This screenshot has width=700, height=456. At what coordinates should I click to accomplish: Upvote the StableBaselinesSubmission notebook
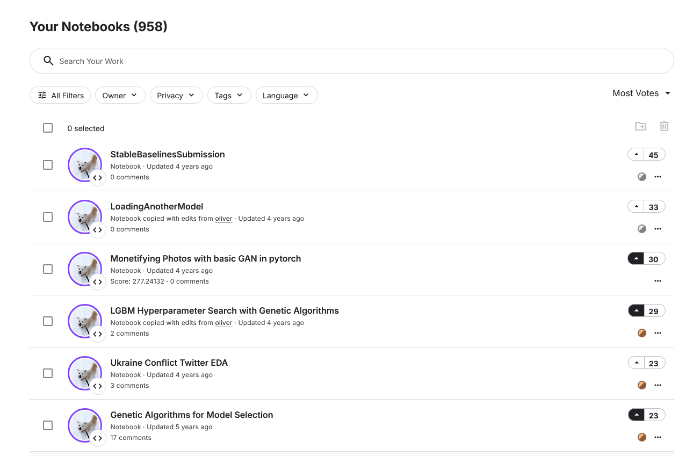tap(636, 154)
